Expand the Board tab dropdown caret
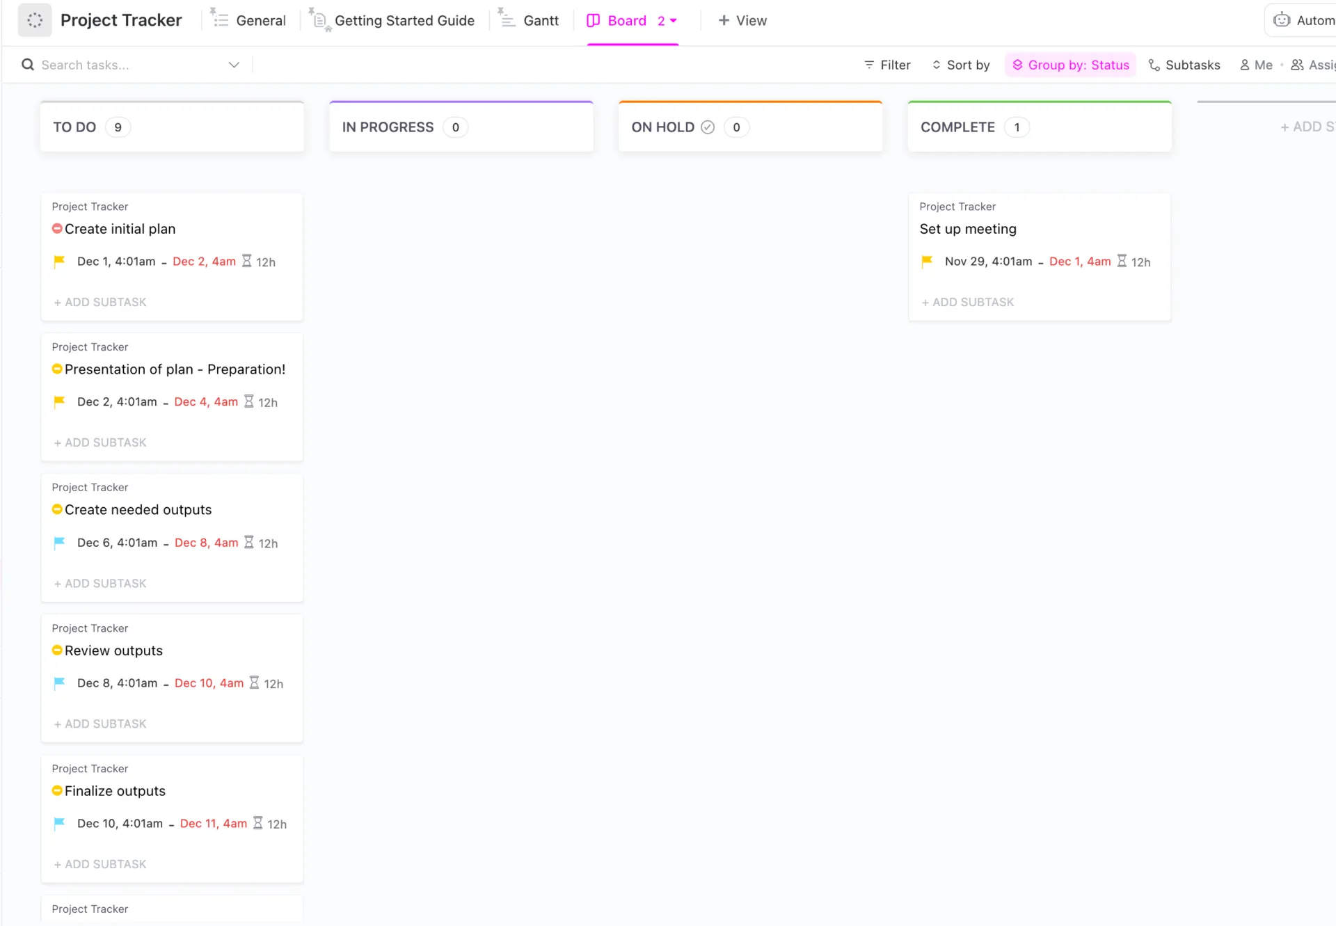Image resolution: width=1336 pixels, height=926 pixels. pyautogui.click(x=674, y=21)
